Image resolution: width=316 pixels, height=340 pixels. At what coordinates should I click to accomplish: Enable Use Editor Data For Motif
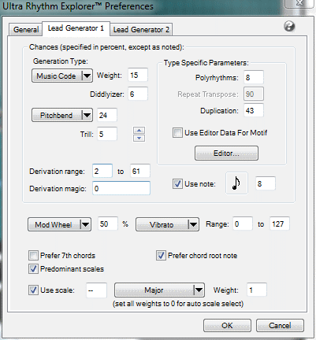[177, 133]
